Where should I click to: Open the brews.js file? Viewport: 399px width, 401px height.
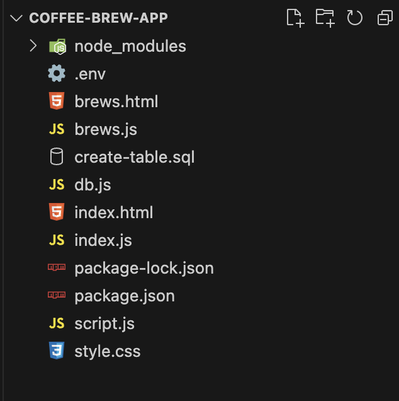(x=106, y=129)
